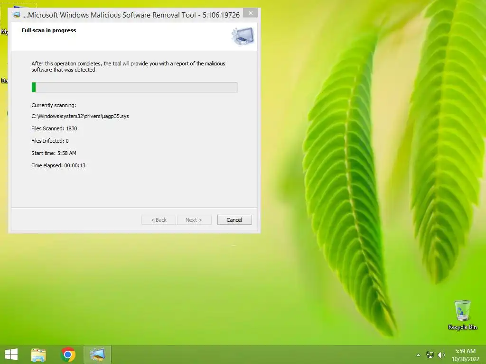The image size is (486, 364).
Task: Click the window title text of the removal tool
Action: click(x=131, y=15)
